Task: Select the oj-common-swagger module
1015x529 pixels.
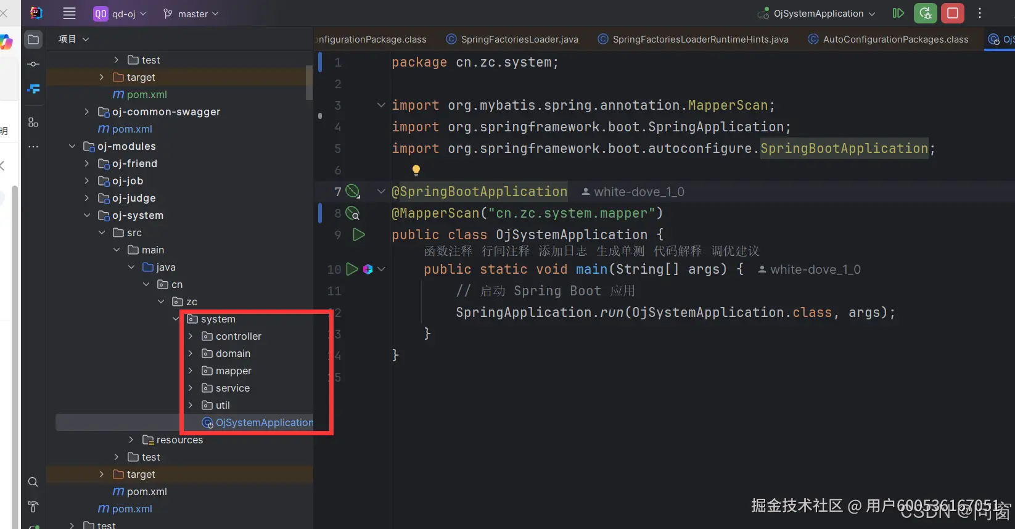Action: pos(159,112)
